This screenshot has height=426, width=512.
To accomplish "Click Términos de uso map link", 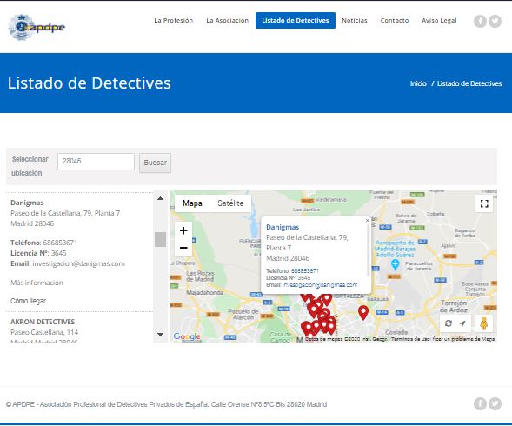I will [x=411, y=339].
